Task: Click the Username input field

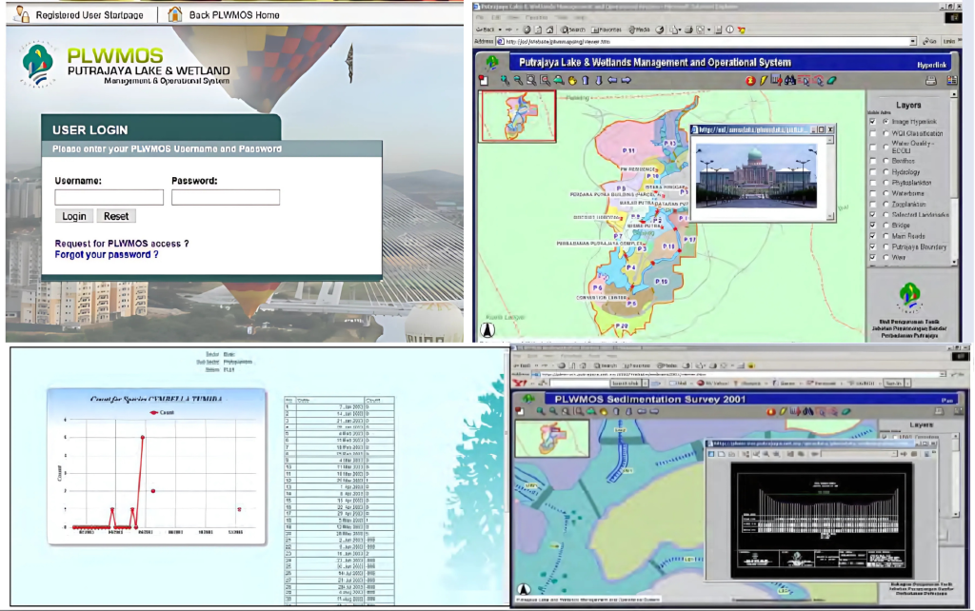Action: [x=109, y=197]
